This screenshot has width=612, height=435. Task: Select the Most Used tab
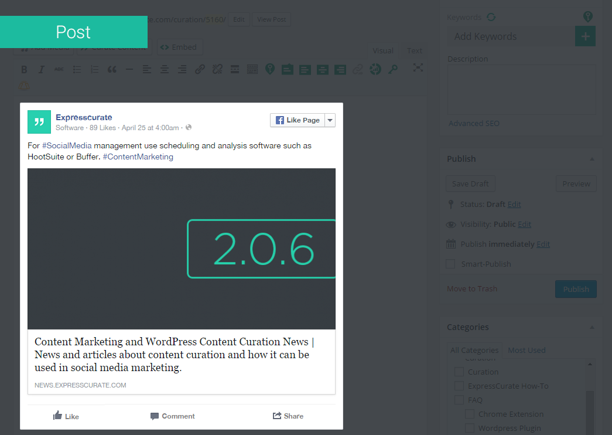pyautogui.click(x=526, y=350)
